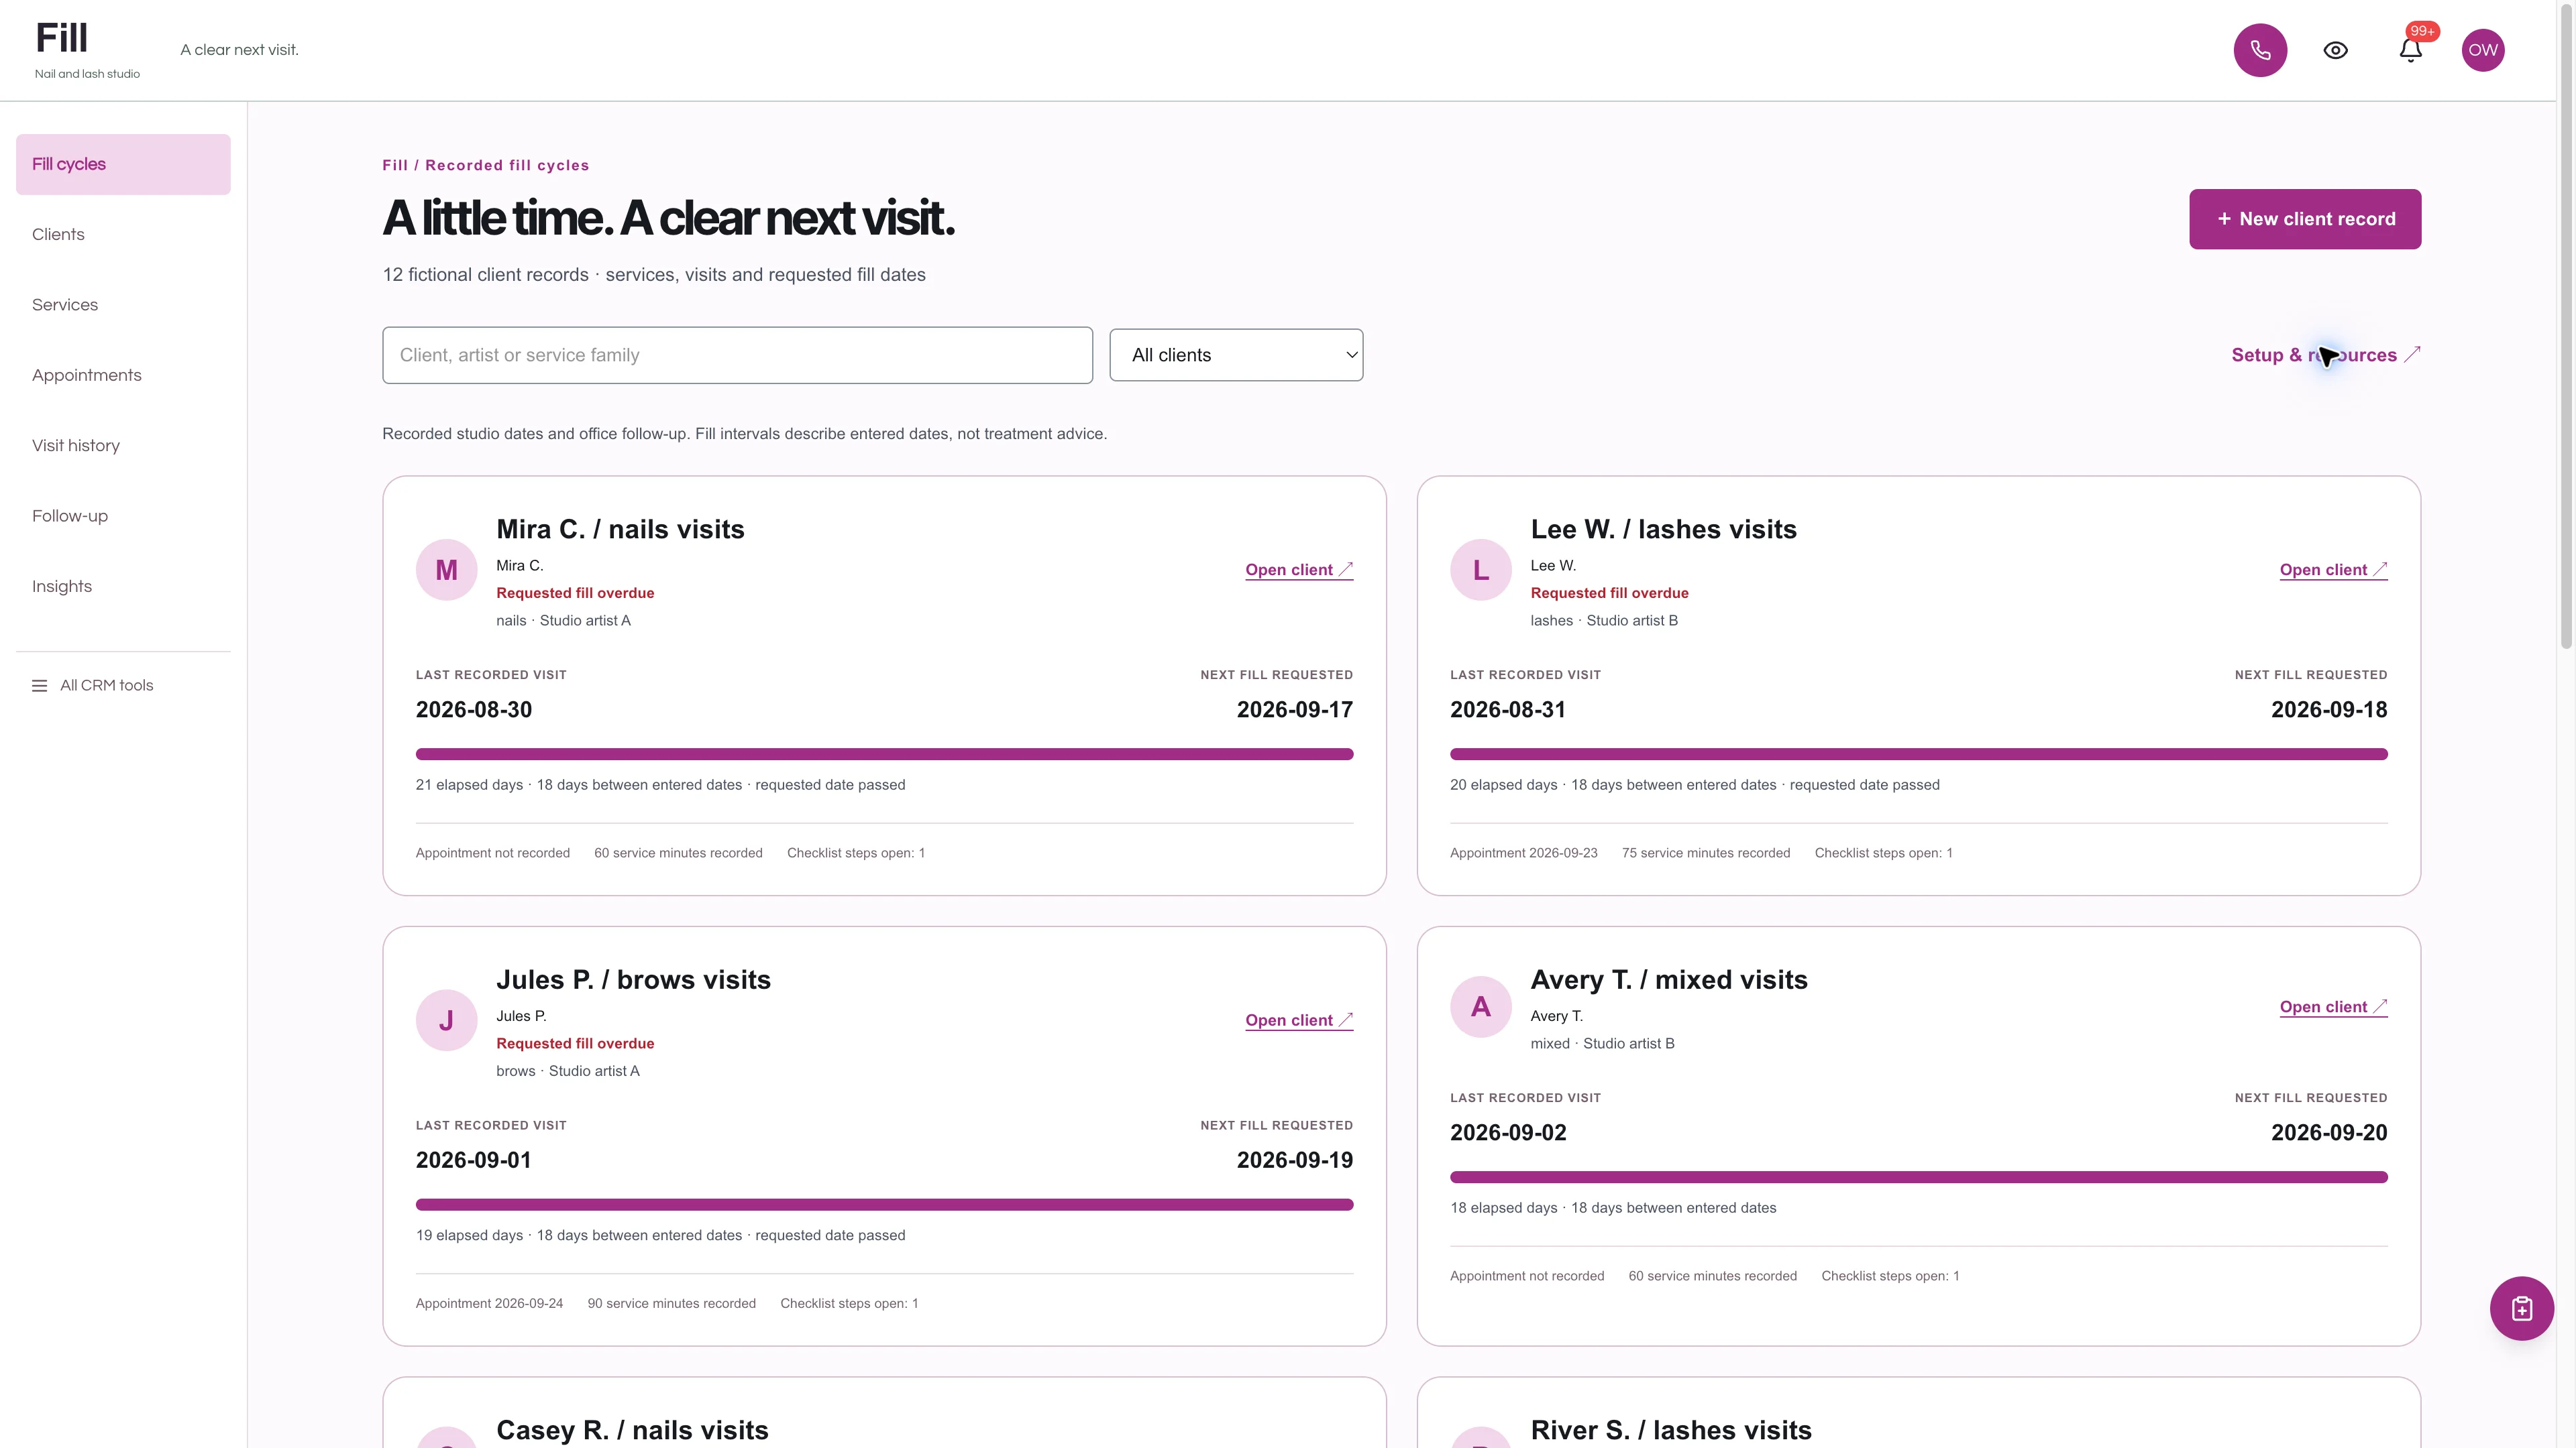Click Mira C.'s M avatar
This screenshot has height=1448, width=2576.
tap(446, 570)
